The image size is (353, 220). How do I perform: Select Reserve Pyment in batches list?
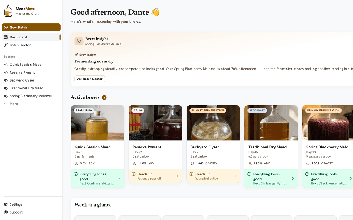coord(31,72)
